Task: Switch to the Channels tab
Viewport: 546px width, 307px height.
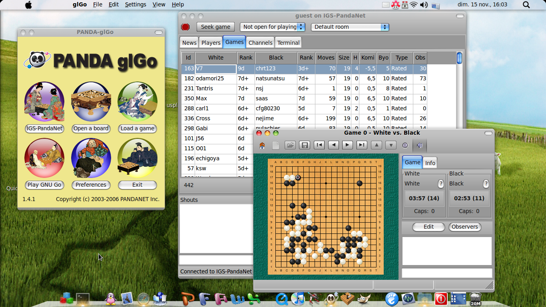Action: (260, 42)
